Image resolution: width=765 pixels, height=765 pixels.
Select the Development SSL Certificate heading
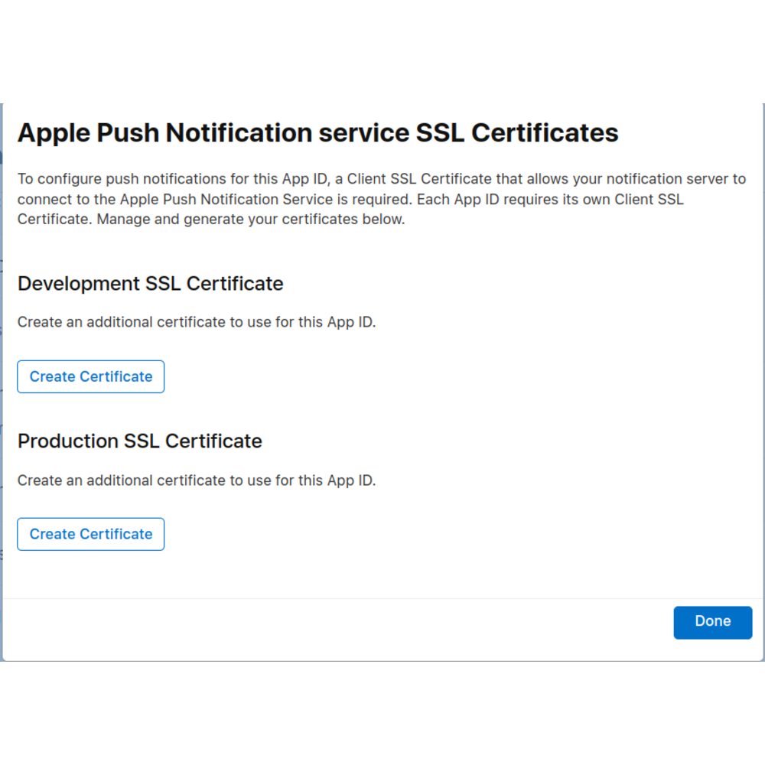[x=150, y=284]
